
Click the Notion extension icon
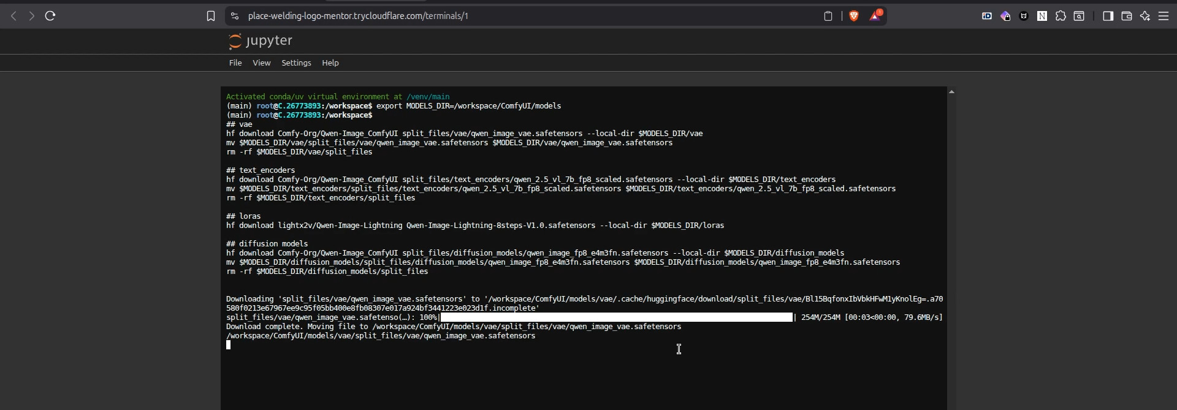[x=1042, y=16]
